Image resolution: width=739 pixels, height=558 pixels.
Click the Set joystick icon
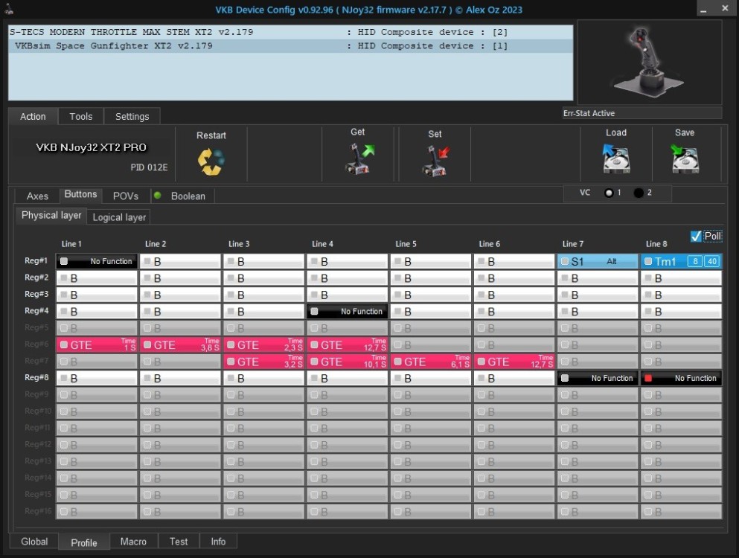click(x=435, y=160)
